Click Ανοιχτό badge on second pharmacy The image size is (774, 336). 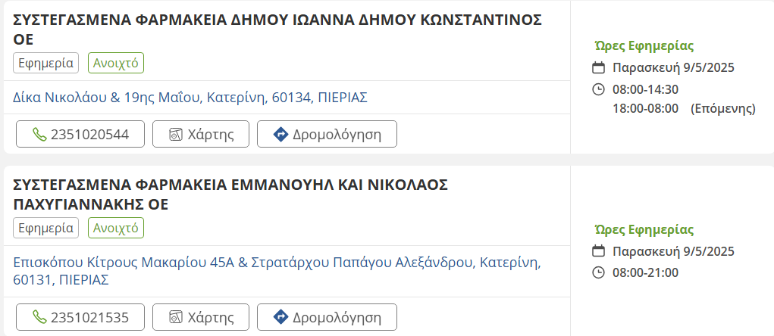(x=116, y=228)
